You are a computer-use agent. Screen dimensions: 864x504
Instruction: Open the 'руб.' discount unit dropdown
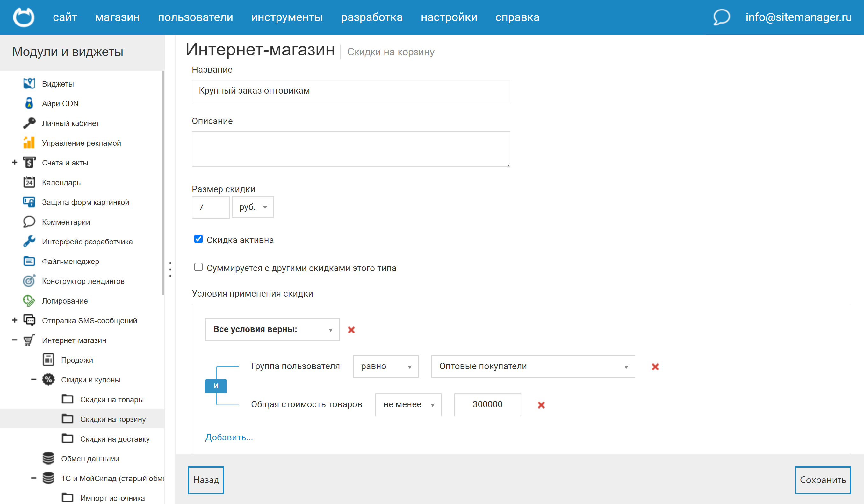253,207
